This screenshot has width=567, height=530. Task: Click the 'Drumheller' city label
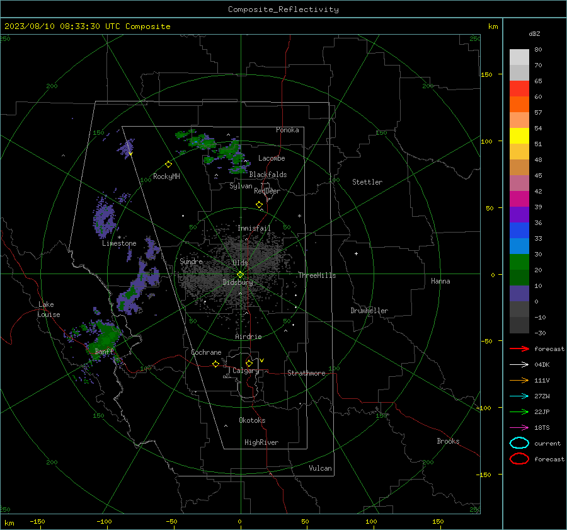369,311
